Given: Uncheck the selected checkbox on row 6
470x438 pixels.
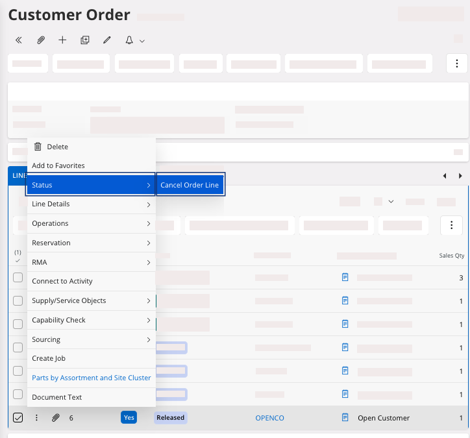Looking at the screenshot, I should point(18,418).
